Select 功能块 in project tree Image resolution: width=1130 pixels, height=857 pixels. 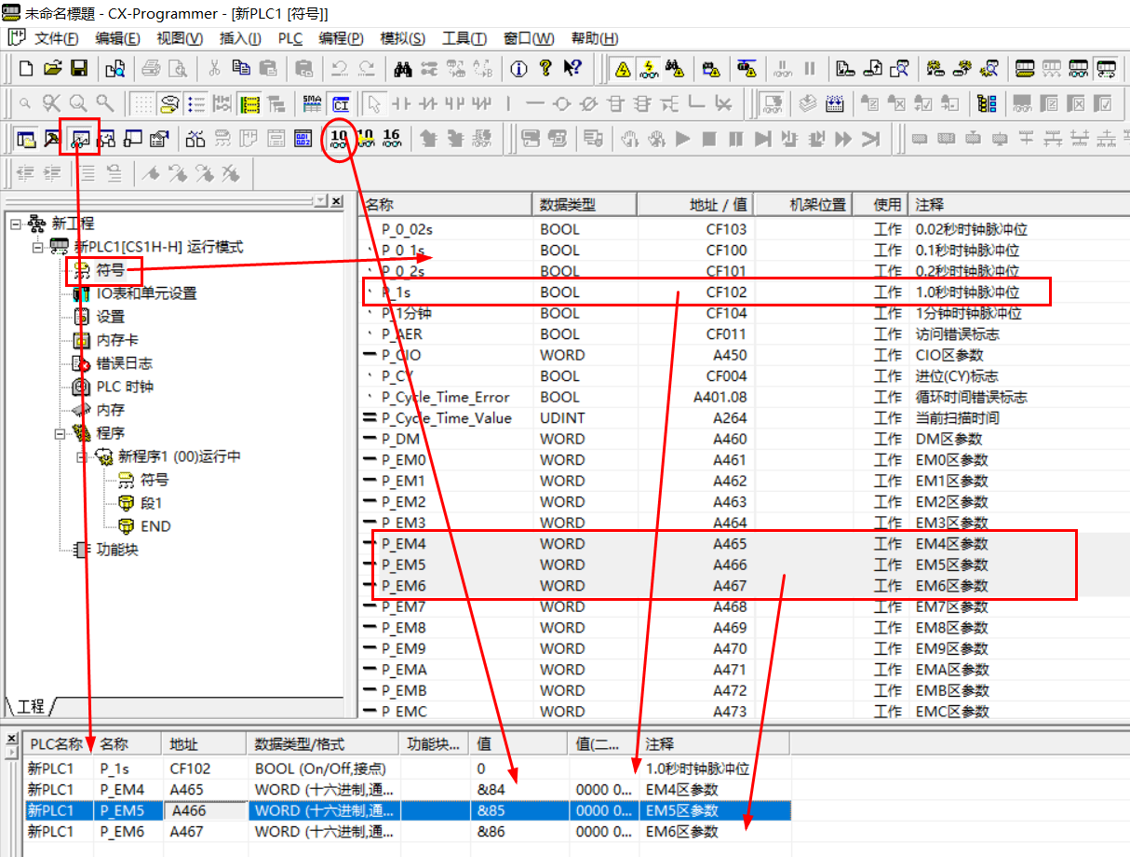point(117,550)
